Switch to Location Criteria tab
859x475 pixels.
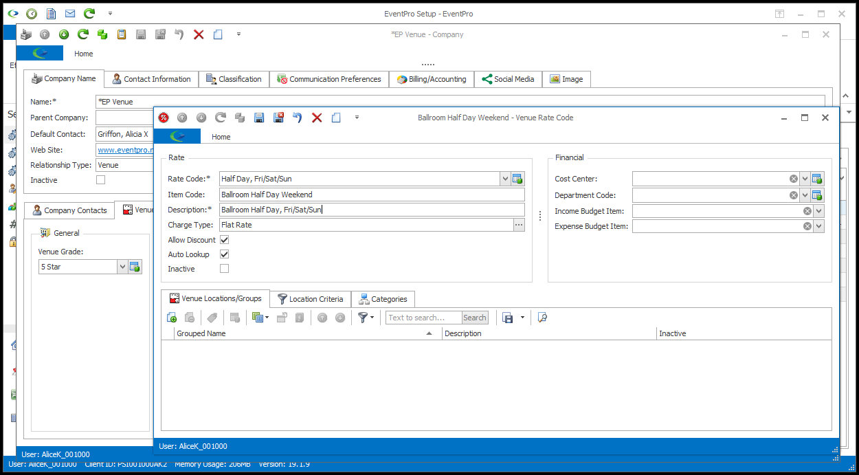(x=310, y=299)
